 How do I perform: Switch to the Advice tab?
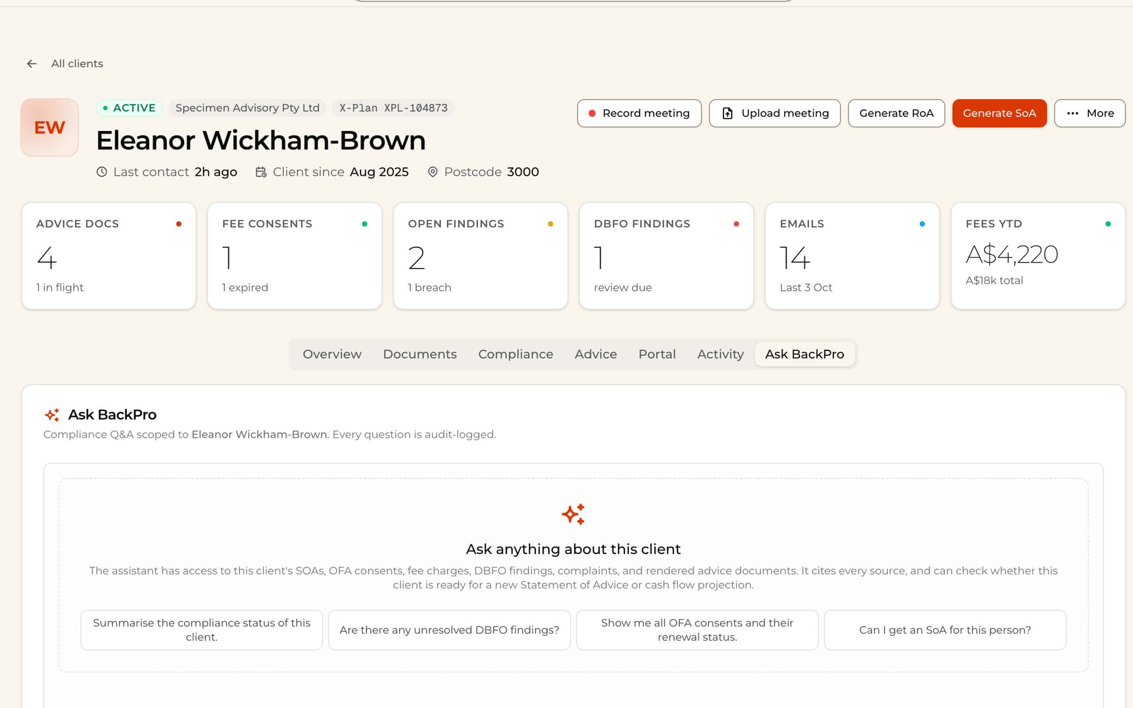[596, 354]
